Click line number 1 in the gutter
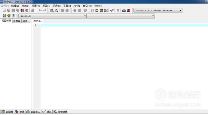Screen dimensions: 208x115 pyautogui.click(x=35, y=25)
